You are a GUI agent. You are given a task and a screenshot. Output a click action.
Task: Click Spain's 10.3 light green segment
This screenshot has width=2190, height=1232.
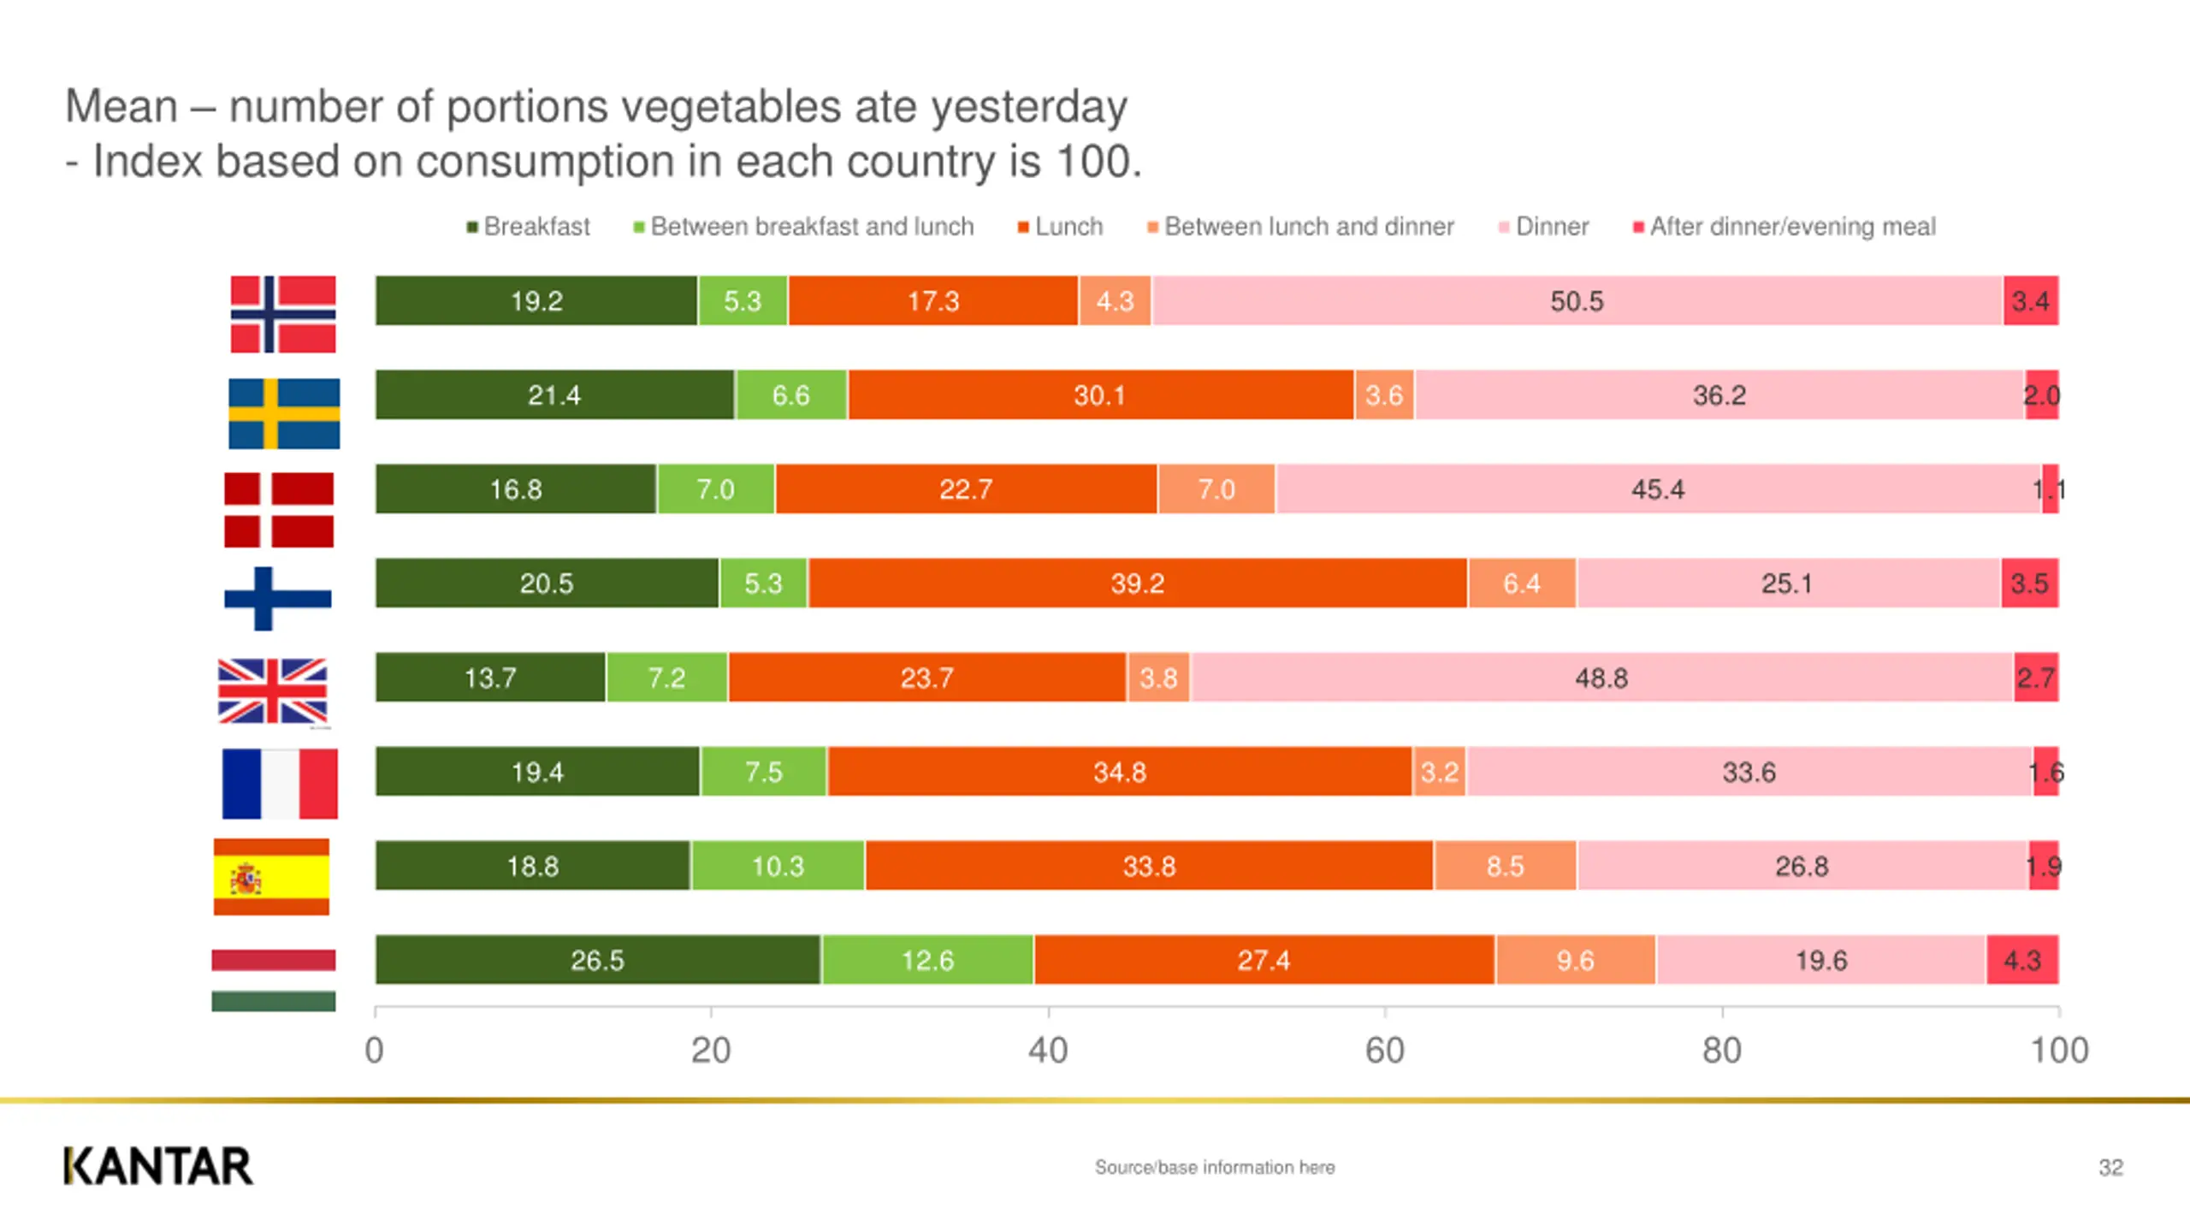point(778,866)
